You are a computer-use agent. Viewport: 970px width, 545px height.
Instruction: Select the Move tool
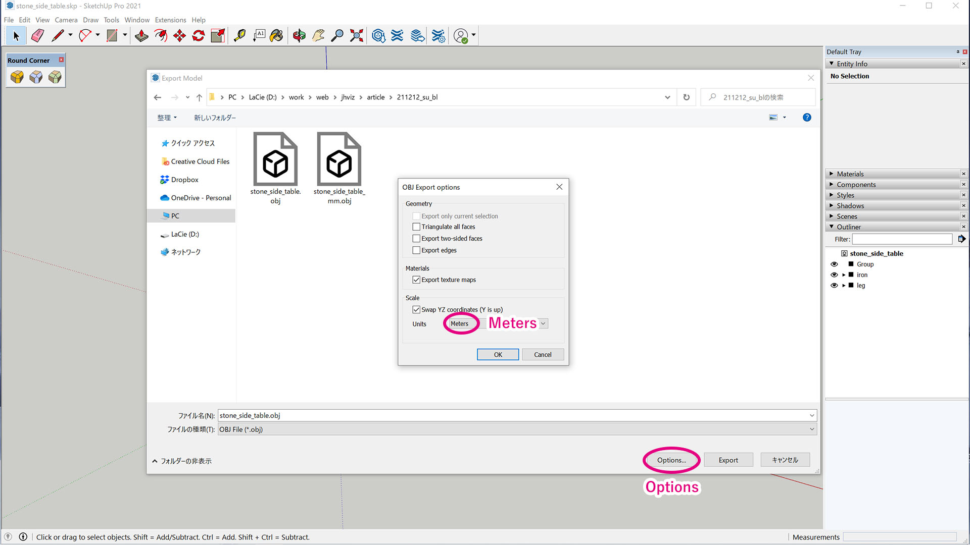179,36
